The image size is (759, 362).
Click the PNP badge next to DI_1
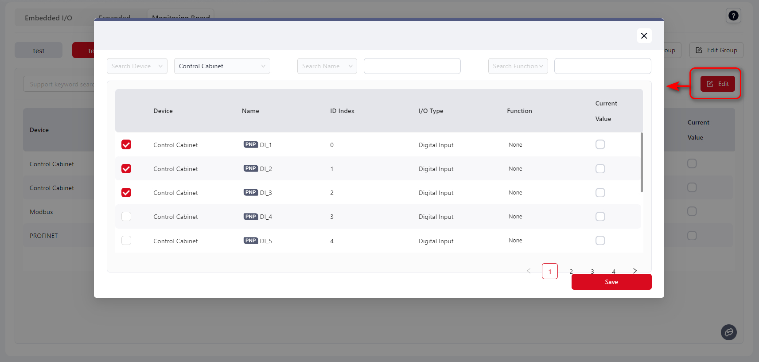250,144
